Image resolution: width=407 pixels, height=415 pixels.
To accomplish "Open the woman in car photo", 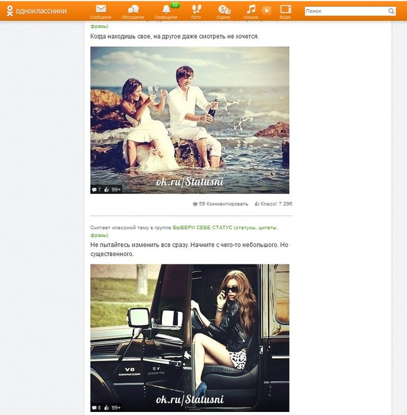I will coord(190,336).
